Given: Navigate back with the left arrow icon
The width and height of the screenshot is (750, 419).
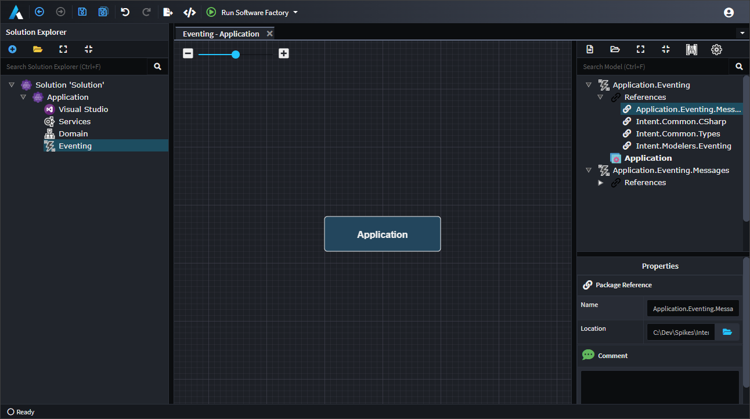Looking at the screenshot, I should click(x=39, y=12).
